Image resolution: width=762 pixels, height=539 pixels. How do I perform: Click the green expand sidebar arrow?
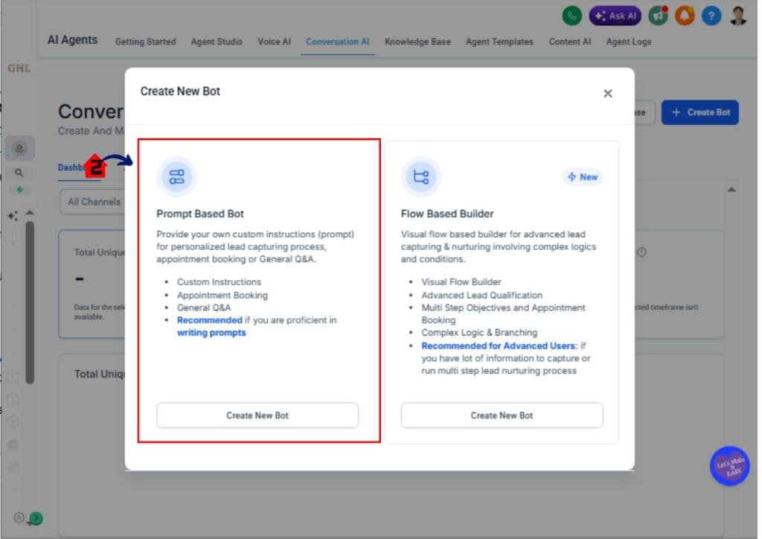tap(36, 519)
